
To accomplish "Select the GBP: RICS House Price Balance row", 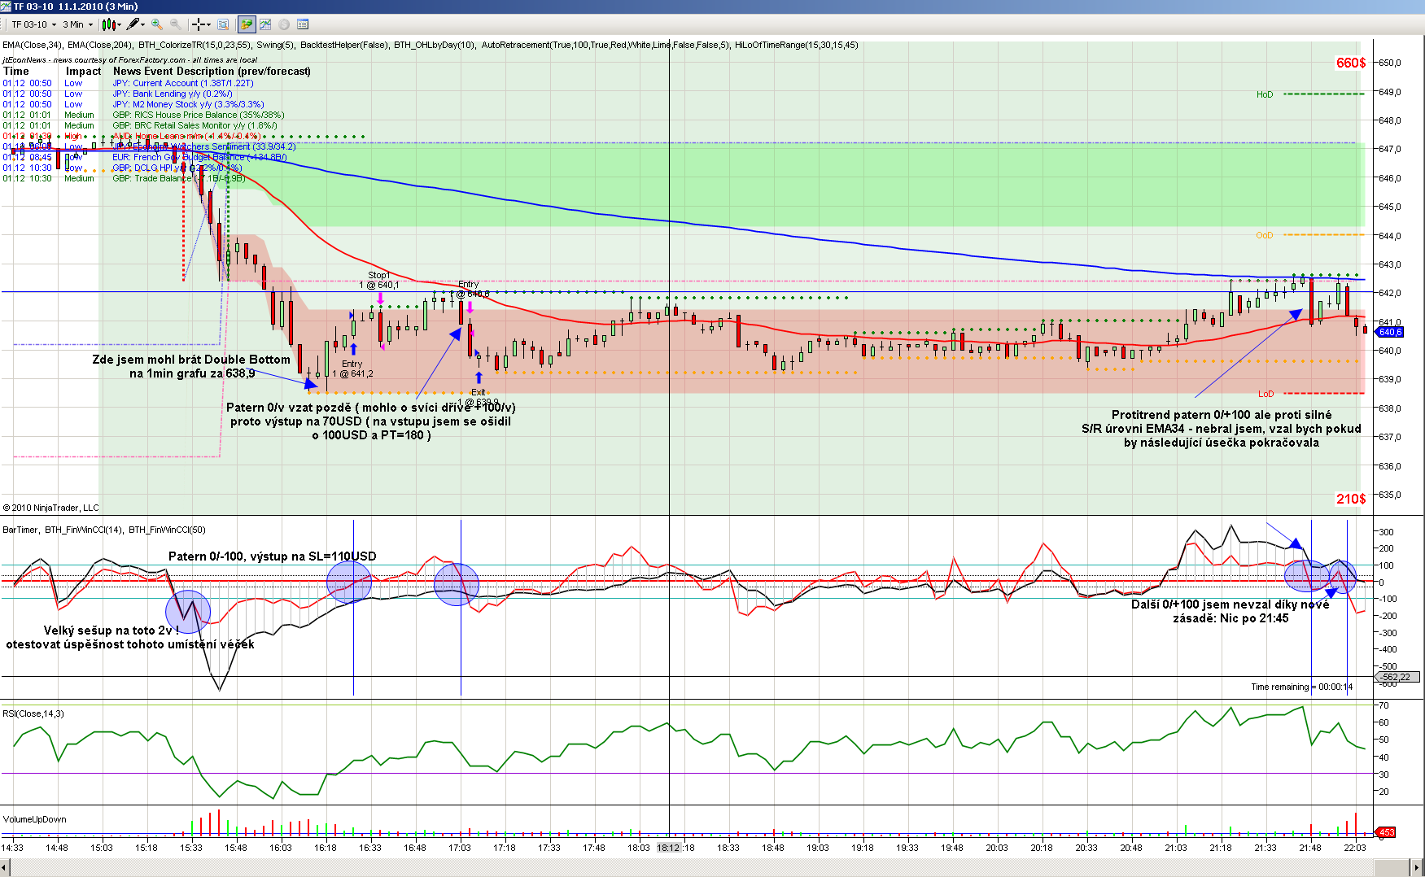I will (x=143, y=115).
